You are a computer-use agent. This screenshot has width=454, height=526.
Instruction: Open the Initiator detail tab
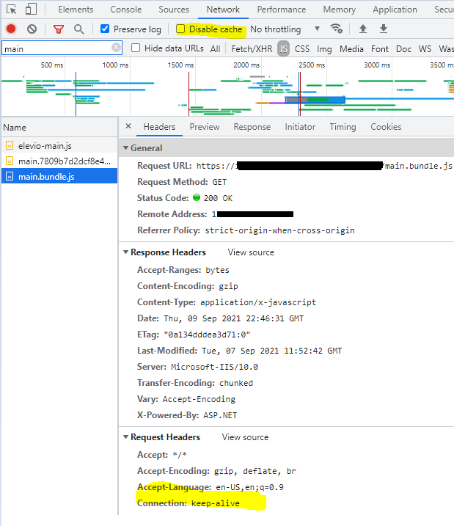point(300,127)
